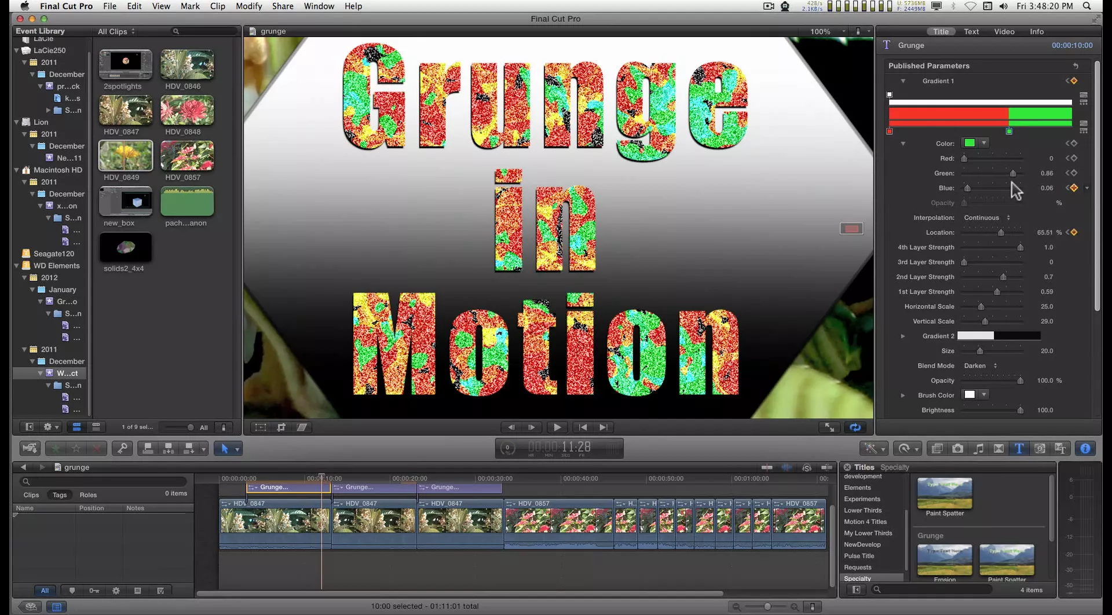Open the Import from Camera tool
Image resolution: width=1112 pixels, height=615 pixels.
[30, 448]
